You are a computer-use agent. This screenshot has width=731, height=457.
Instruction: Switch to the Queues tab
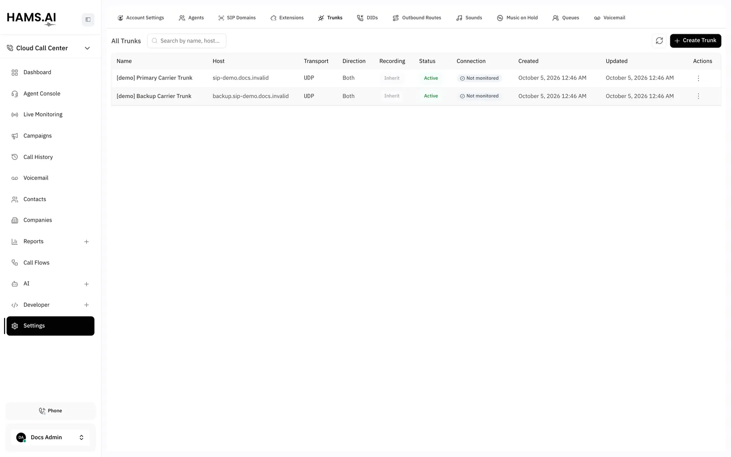(566, 18)
